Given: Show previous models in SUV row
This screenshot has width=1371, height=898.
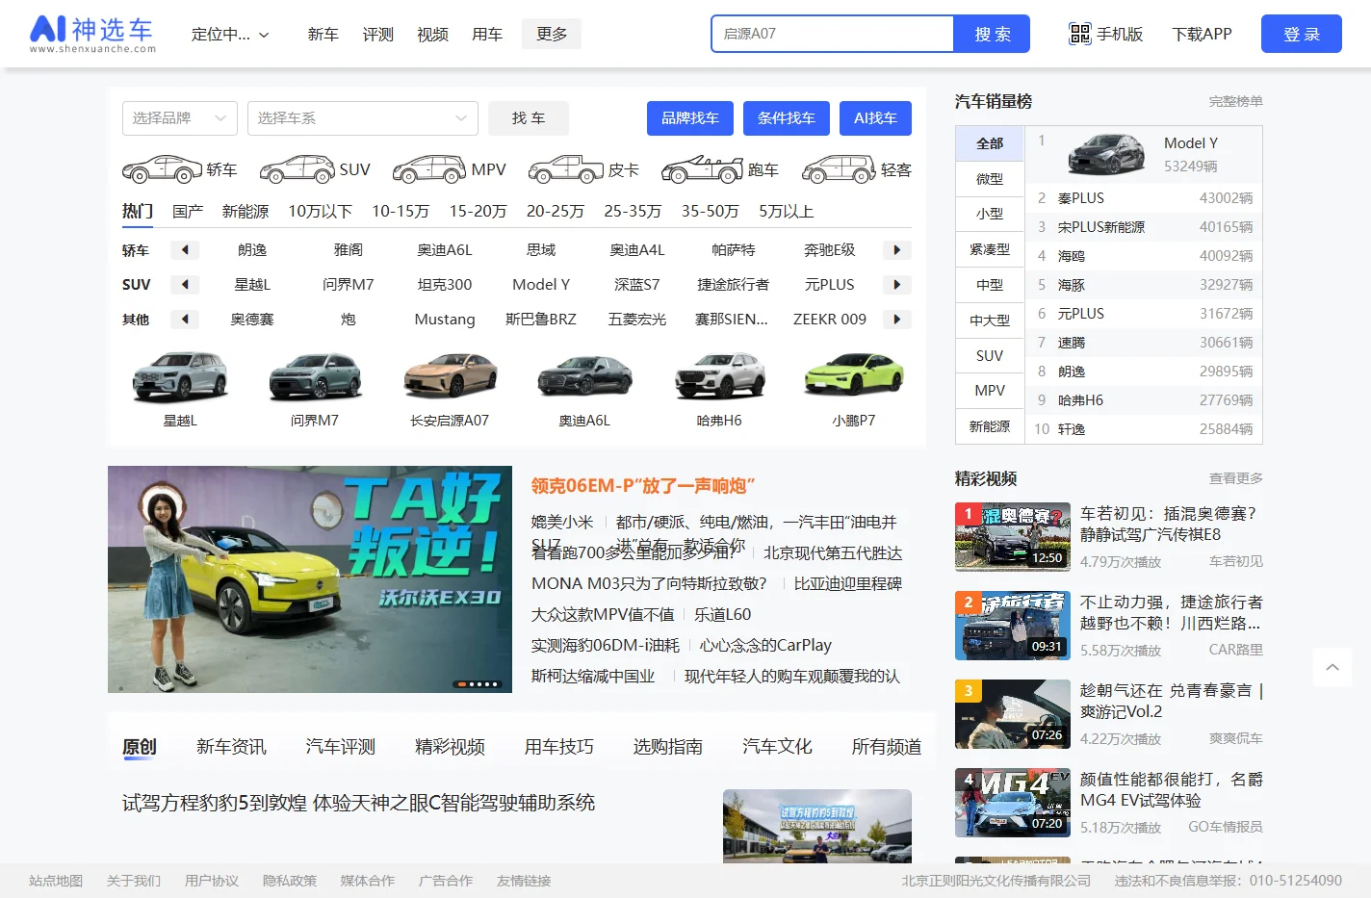Looking at the screenshot, I should tap(185, 285).
